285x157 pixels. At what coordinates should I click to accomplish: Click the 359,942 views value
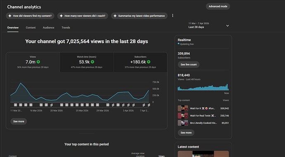pos(224,108)
